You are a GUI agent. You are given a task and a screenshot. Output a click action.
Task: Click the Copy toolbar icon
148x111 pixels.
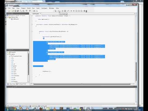21,11
